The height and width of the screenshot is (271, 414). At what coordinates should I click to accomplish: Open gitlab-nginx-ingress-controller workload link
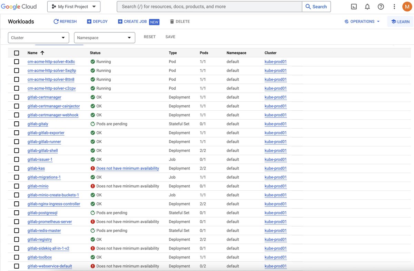pos(54,204)
